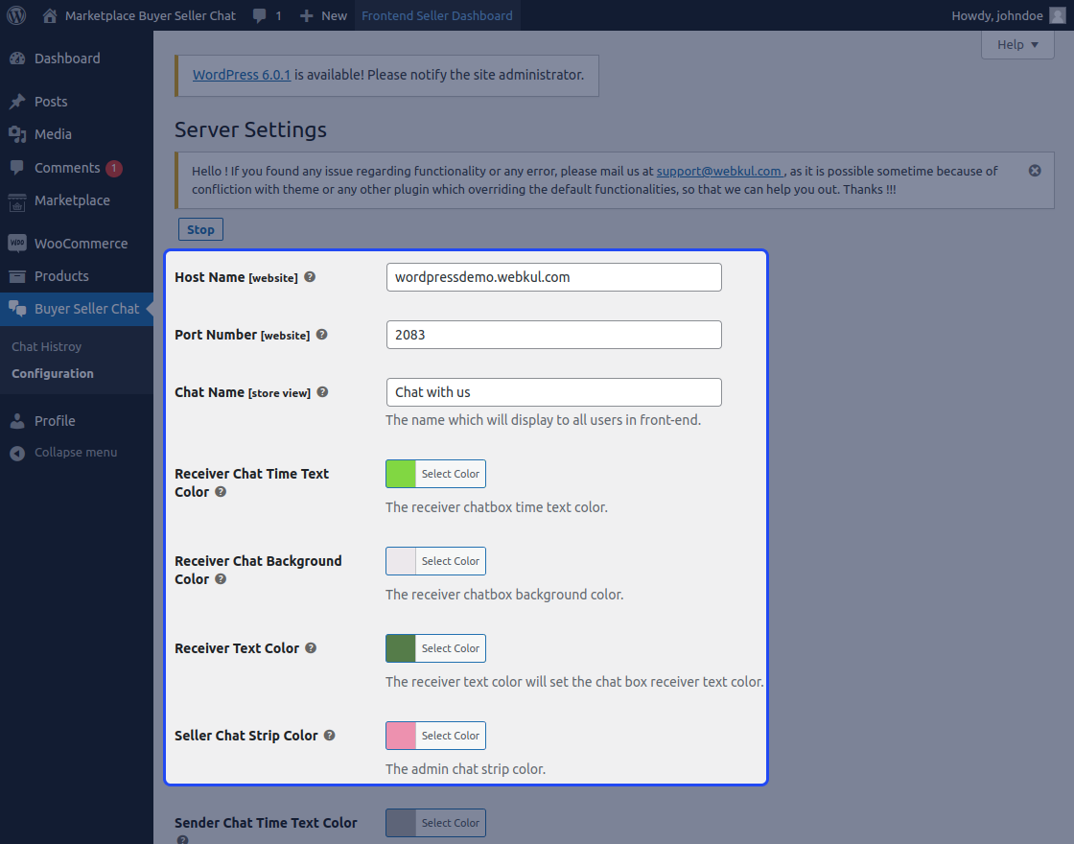Click the green Receiver Chat Time Text color swatch
This screenshot has width=1074, height=844.
[401, 473]
